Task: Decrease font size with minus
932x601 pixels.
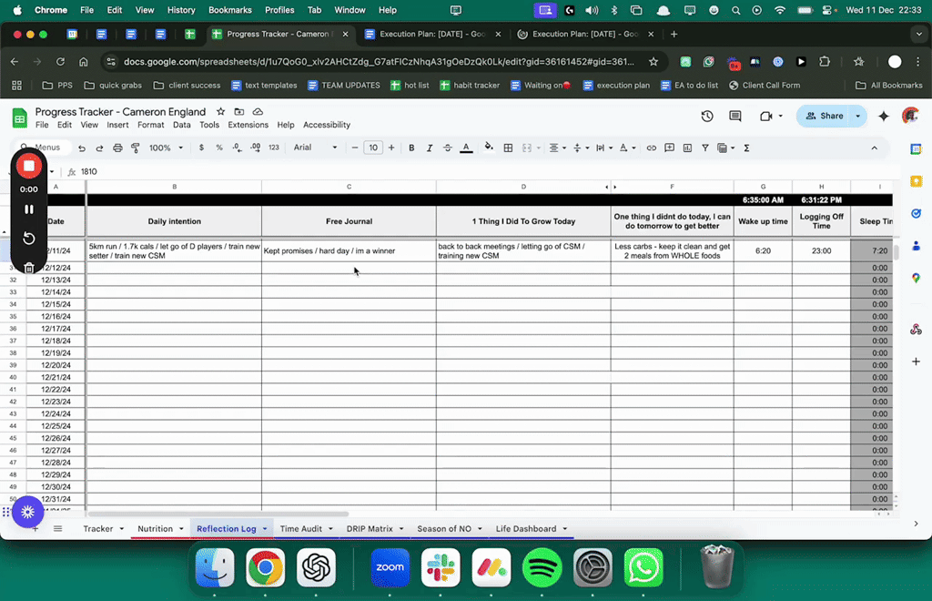Action: click(355, 148)
